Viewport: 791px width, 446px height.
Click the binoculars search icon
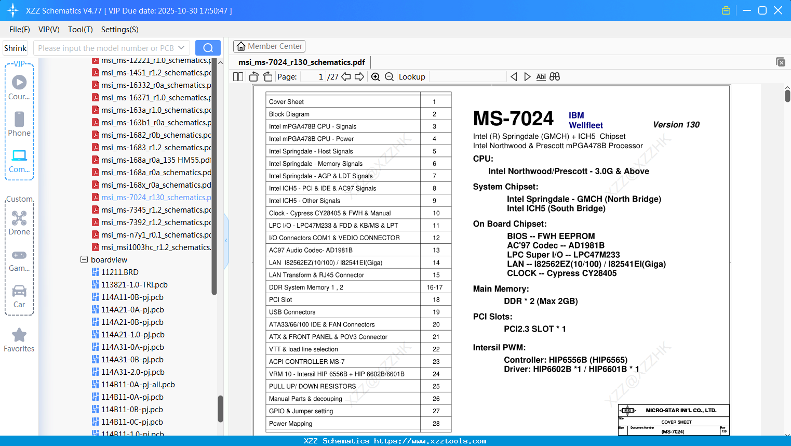click(x=555, y=77)
